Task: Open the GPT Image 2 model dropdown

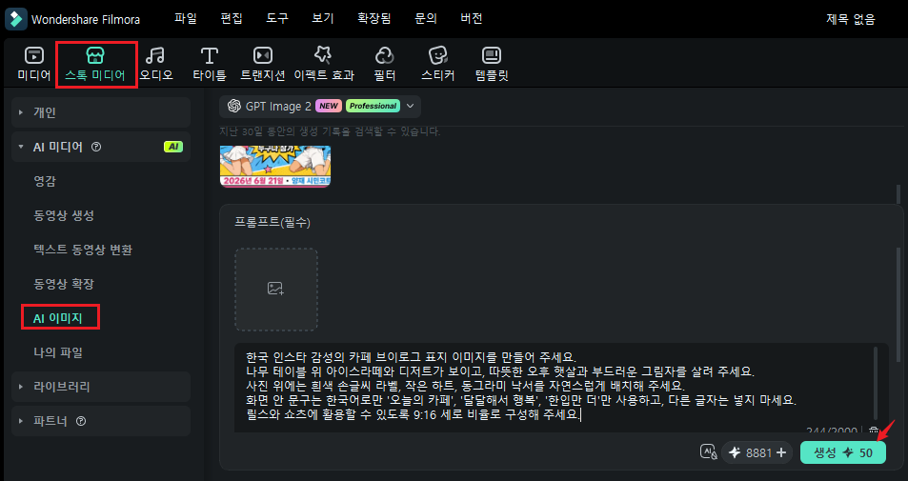Action: [x=319, y=106]
